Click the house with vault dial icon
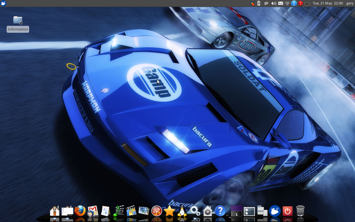The height and width of the screenshot is (222, 355). click(x=208, y=211)
